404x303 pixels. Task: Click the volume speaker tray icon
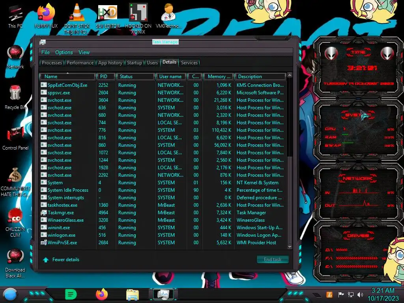coord(360,294)
